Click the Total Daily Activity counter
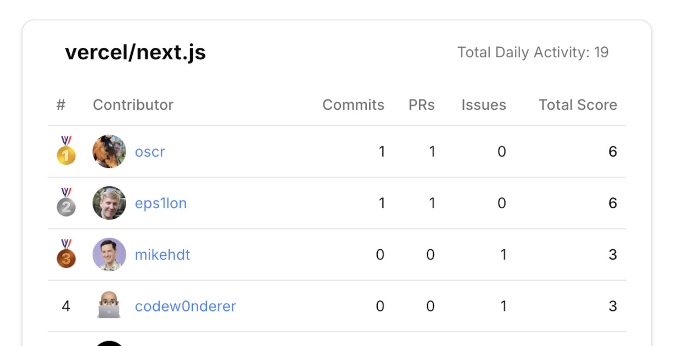Screen dimensions: 677x346 point(533,52)
